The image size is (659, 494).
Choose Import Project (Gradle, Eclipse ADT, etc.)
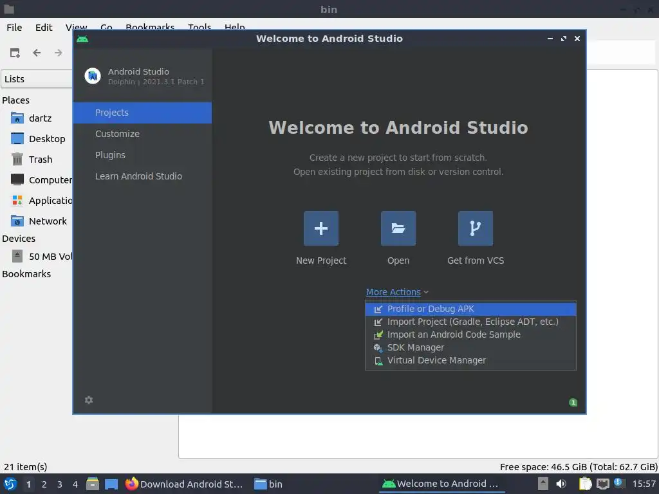click(470, 322)
